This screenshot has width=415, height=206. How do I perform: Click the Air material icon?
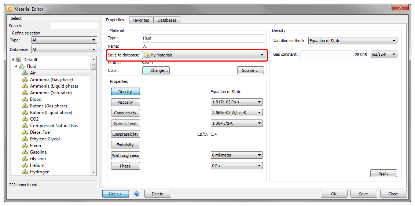point(25,73)
